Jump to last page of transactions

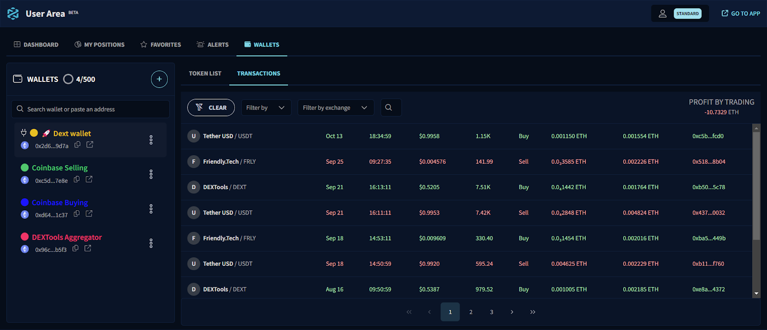[533, 312]
